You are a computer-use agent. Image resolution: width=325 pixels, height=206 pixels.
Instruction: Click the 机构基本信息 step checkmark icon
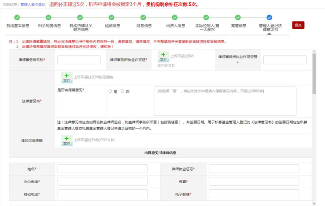17,17
